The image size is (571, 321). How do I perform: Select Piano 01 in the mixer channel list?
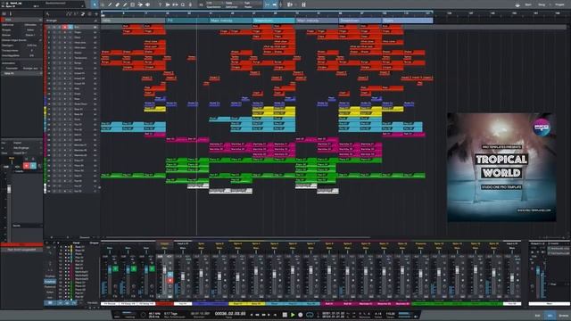pyautogui.click(x=79, y=283)
